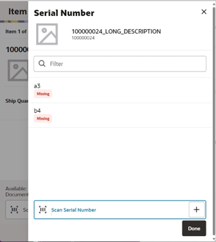216x242 pixels.
Task: Click the Scan Serial Number field
Action: 120,209
